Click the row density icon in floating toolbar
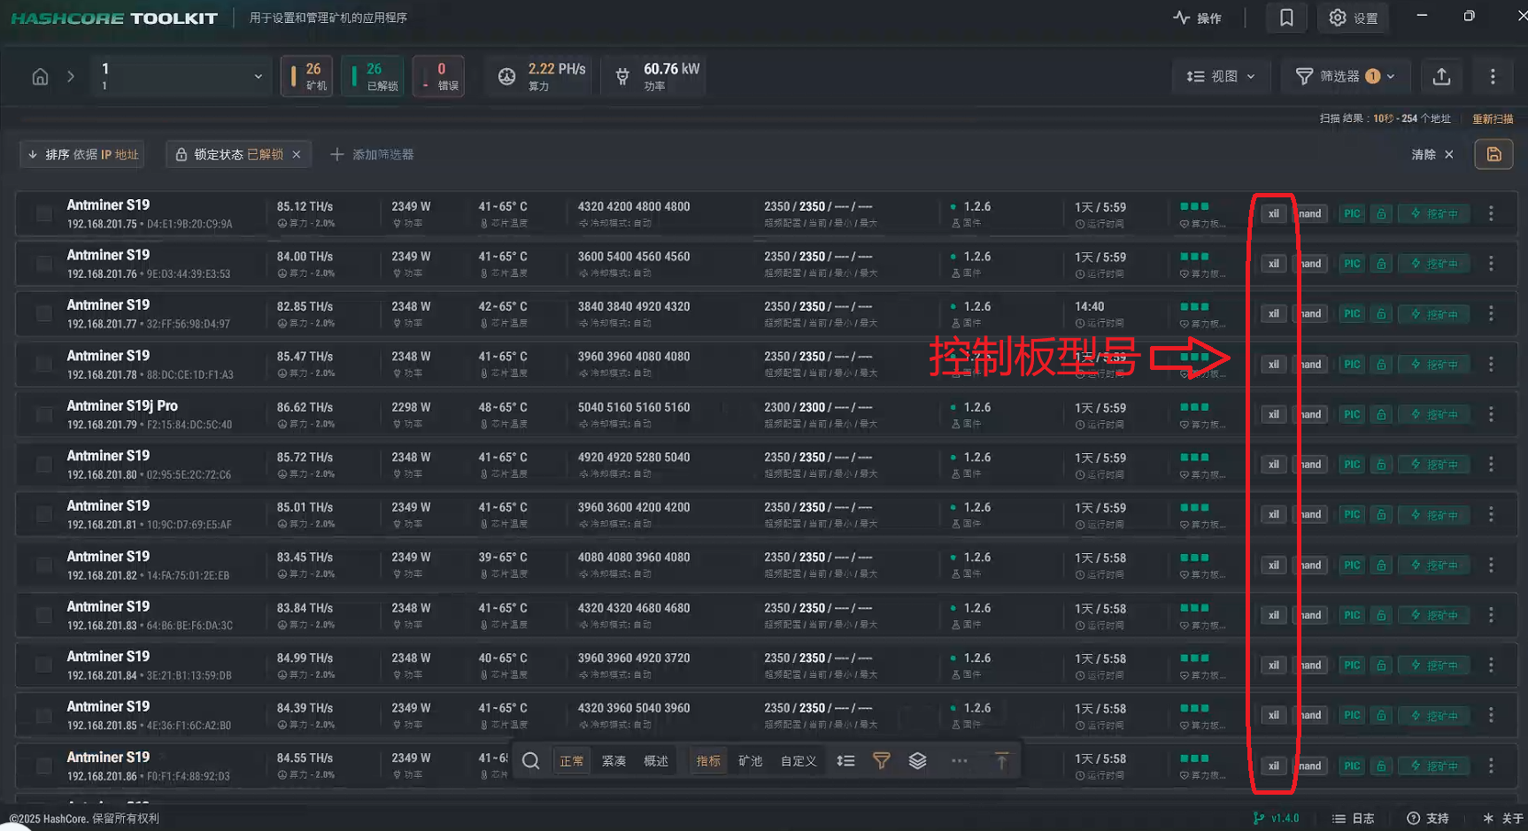Screen dimensions: 1528x831 coord(845,761)
